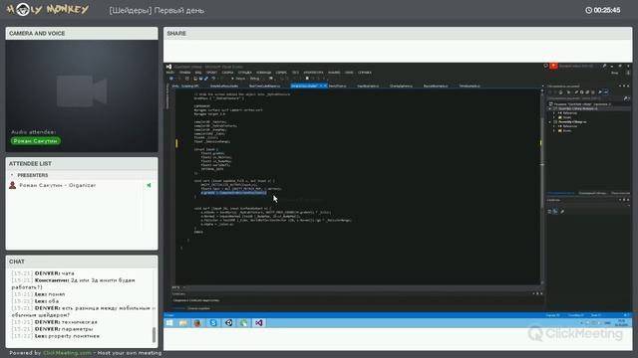Click the highlighted code line in the editor
The height and width of the screenshot is (358, 638).
(x=233, y=193)
